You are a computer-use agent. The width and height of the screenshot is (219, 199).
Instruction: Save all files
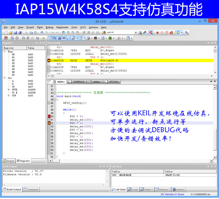[x=20, y=33]
